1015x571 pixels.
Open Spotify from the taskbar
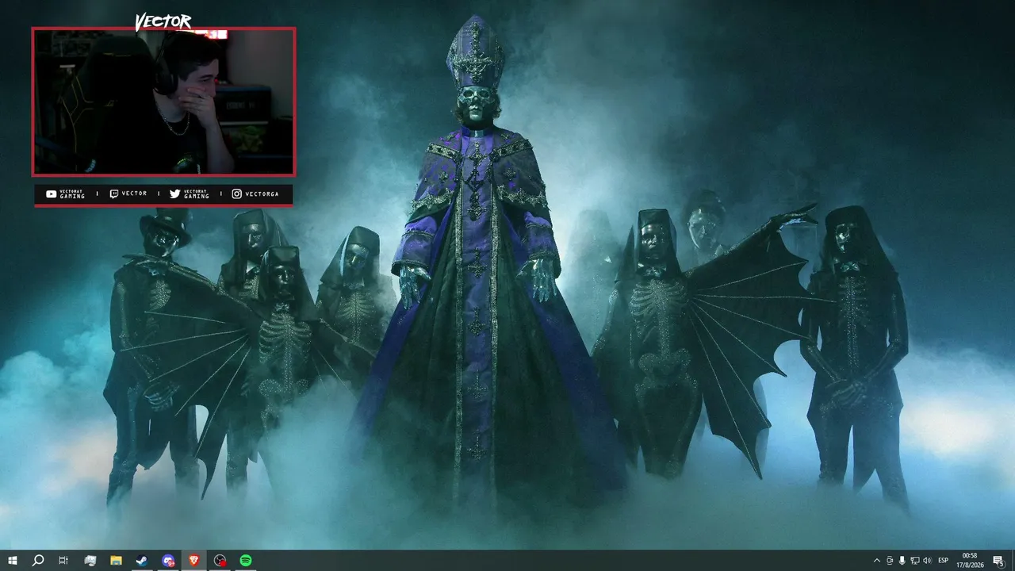point(246,561)
